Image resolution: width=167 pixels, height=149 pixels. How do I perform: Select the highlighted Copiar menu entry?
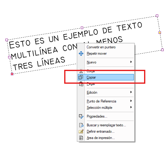(x=106, y=77)
